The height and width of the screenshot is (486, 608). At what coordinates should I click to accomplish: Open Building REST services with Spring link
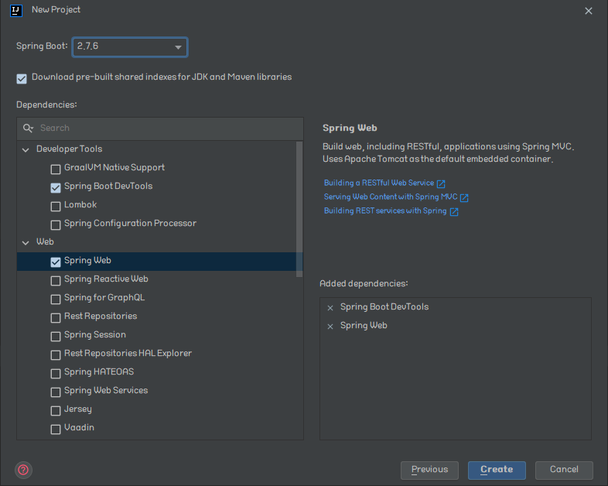tap(385, 210)
